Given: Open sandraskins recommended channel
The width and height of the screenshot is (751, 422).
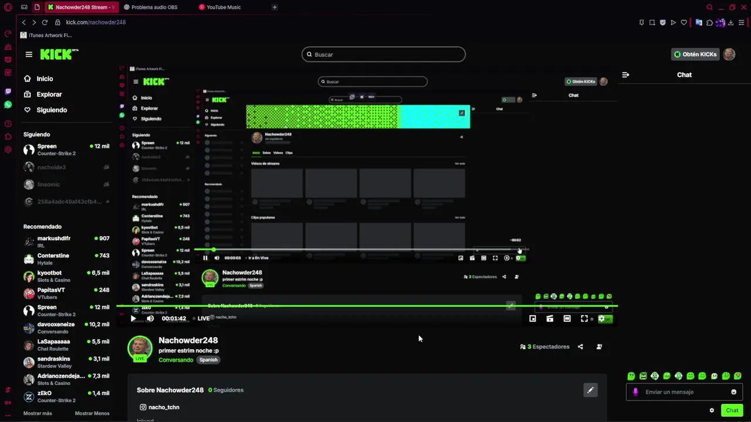Looking at the screenshot, I should (66, 362).
